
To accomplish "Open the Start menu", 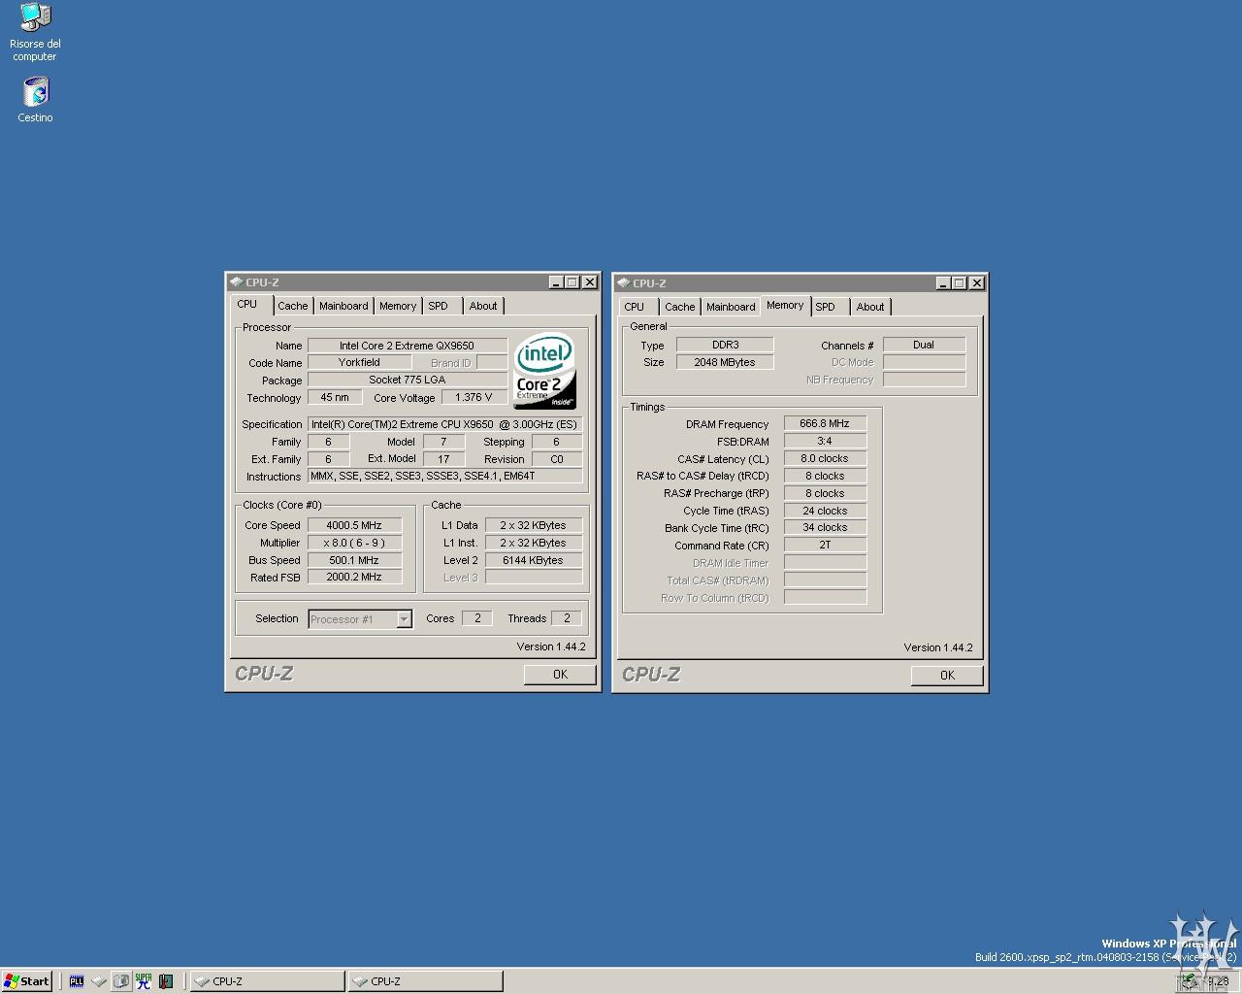I will coord(27,981).
